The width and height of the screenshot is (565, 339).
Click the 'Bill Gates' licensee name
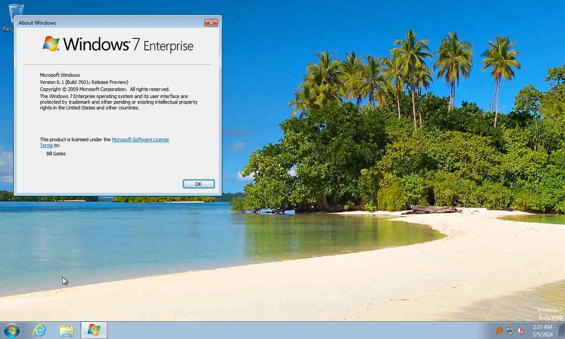click(56, 154)
